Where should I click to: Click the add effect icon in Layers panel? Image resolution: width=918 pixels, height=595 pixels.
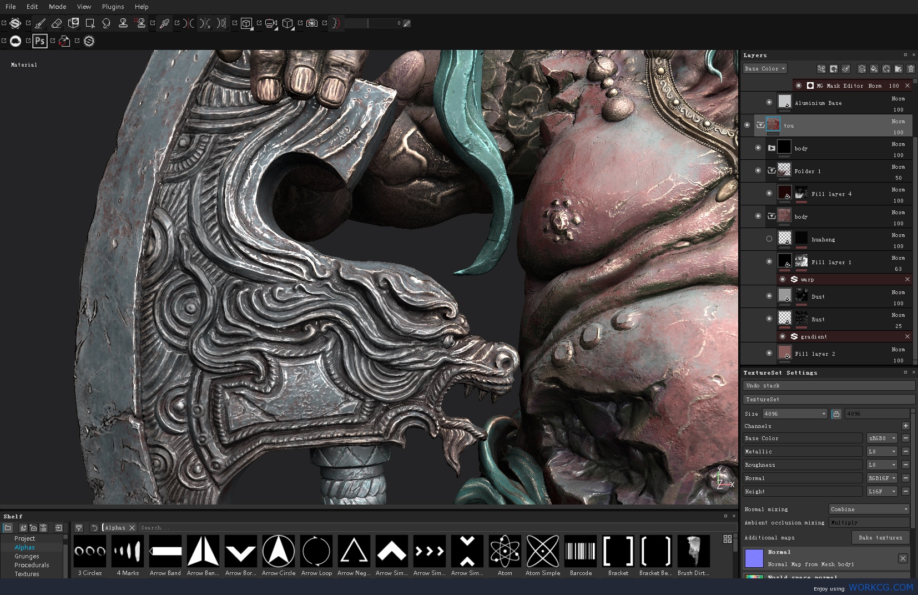click(x=821, y=69)
